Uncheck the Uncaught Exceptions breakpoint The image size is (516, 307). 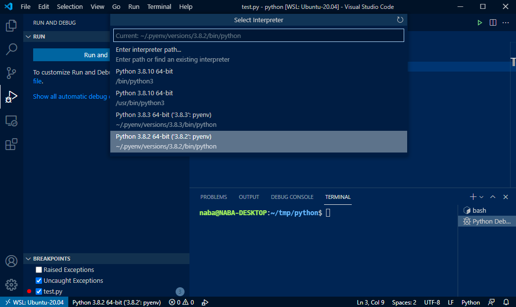point(39,281)
